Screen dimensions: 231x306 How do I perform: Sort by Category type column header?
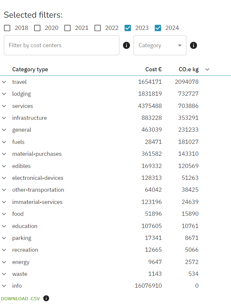(30, 69)
